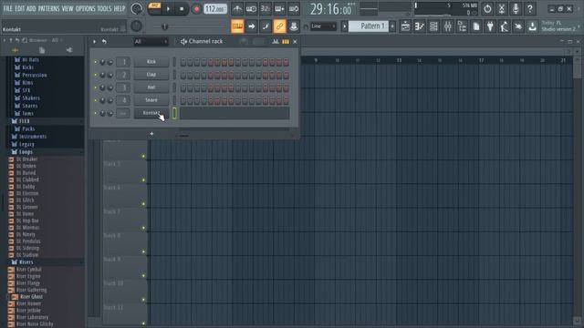Open the plugin database plug icon
The width and height of the screenshot is (584, 328).
pos(490,26)
